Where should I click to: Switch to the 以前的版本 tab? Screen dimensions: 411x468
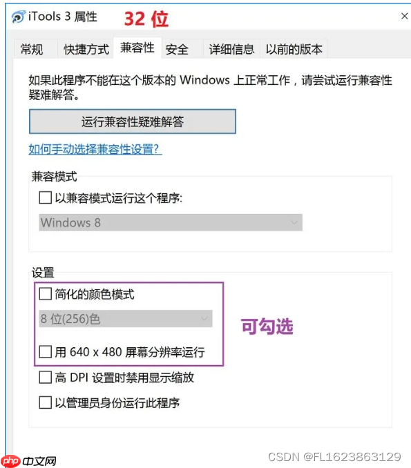[x=294, y=49]
